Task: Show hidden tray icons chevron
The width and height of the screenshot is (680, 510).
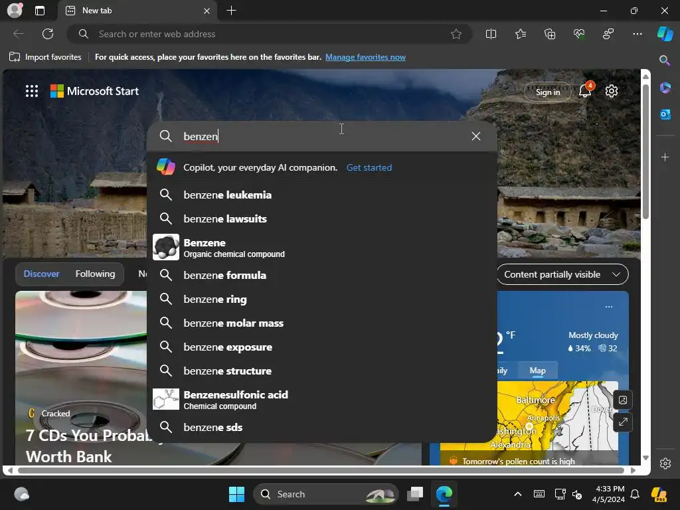Action: tap(518, 494)
